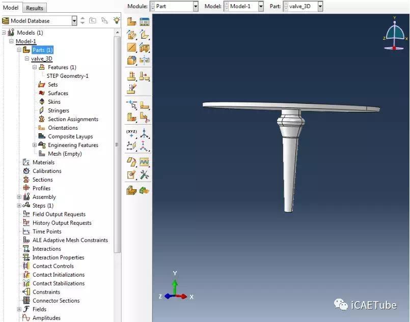Select ALE Adaptive Mesh Constraints
The image size is (410, 322).
70,240
